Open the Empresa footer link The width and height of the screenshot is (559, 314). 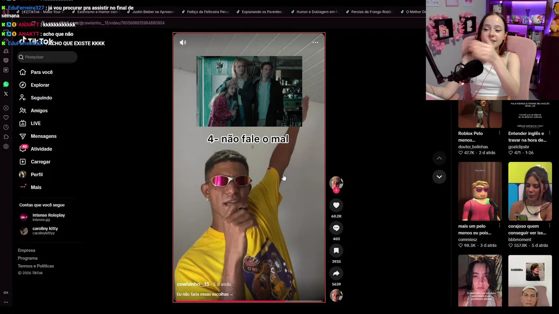26,250
